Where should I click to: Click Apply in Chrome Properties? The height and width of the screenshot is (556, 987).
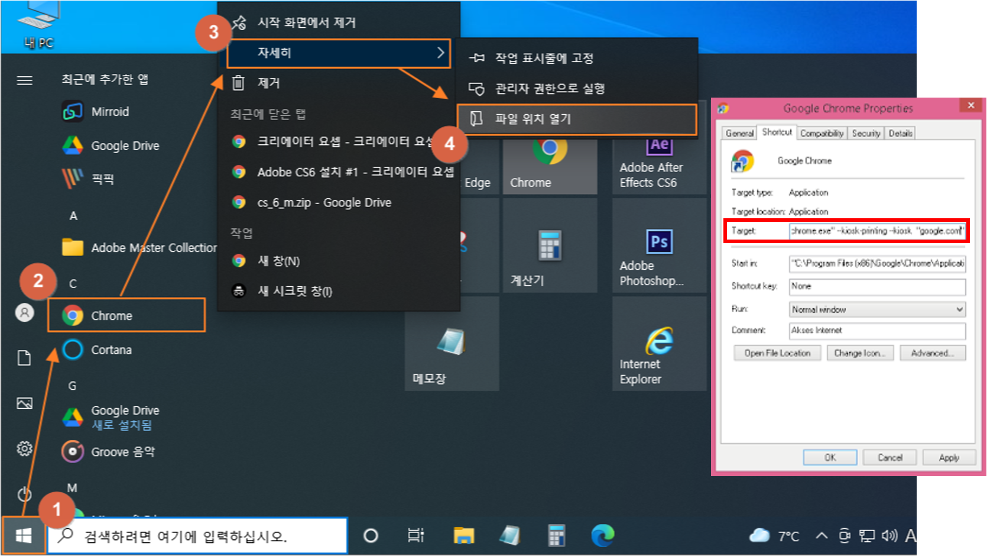point(949,457)
